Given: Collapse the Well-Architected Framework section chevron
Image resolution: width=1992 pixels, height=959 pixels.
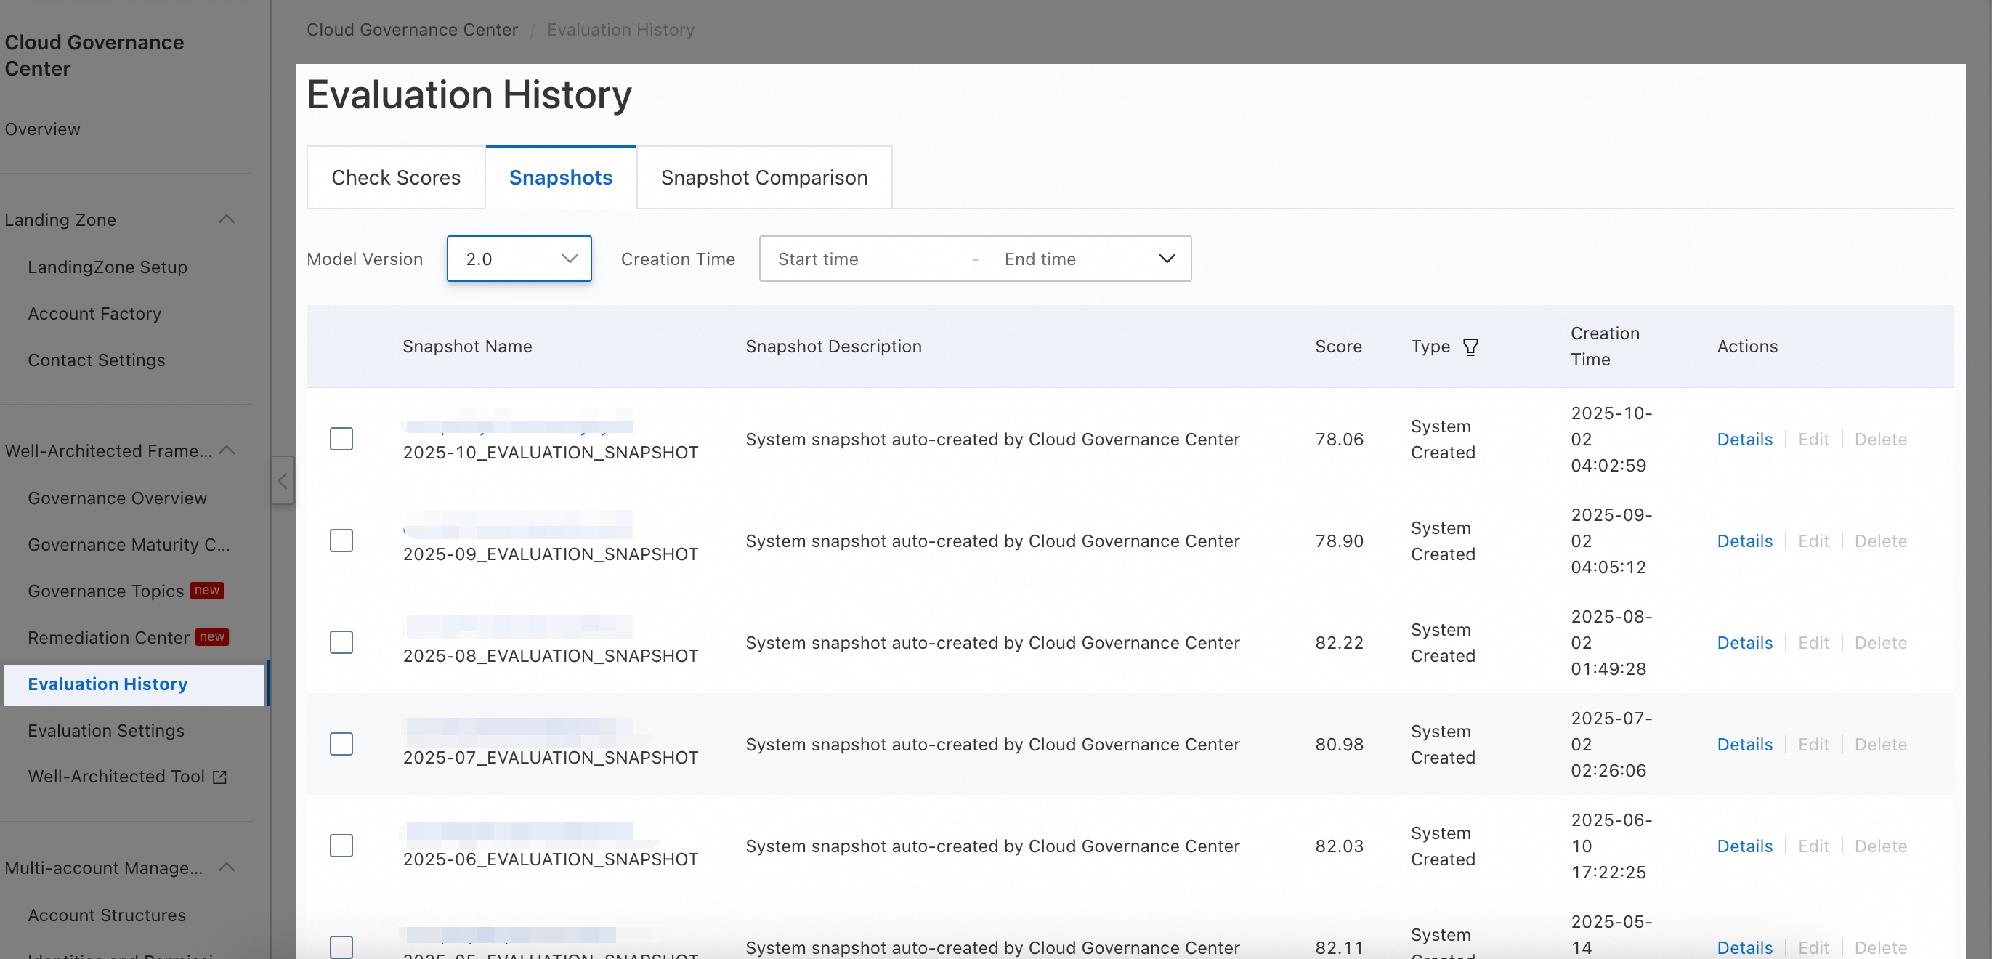Looking at the screenshot, I should pos(227,450).
